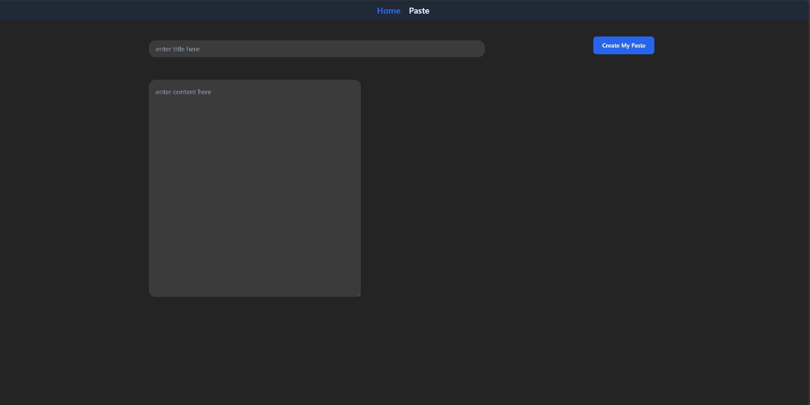
Task: Click the content box placeholder text
Action: coord(183,92)
